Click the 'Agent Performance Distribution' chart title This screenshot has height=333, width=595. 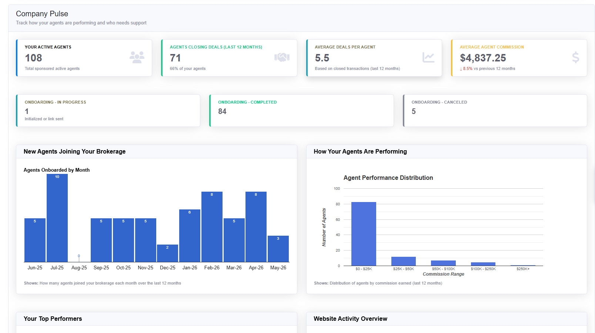click(x=388, y=178)
